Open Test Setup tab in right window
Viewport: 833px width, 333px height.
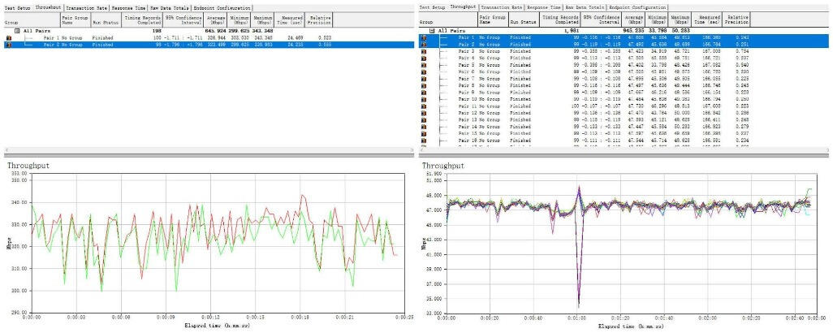point(433,7)
